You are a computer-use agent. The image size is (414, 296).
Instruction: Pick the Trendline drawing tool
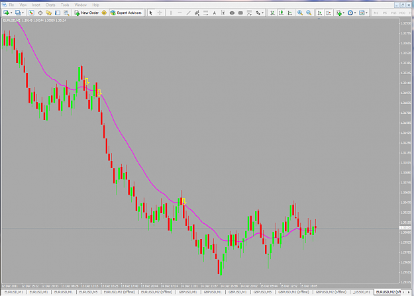[x=188, y=13]
